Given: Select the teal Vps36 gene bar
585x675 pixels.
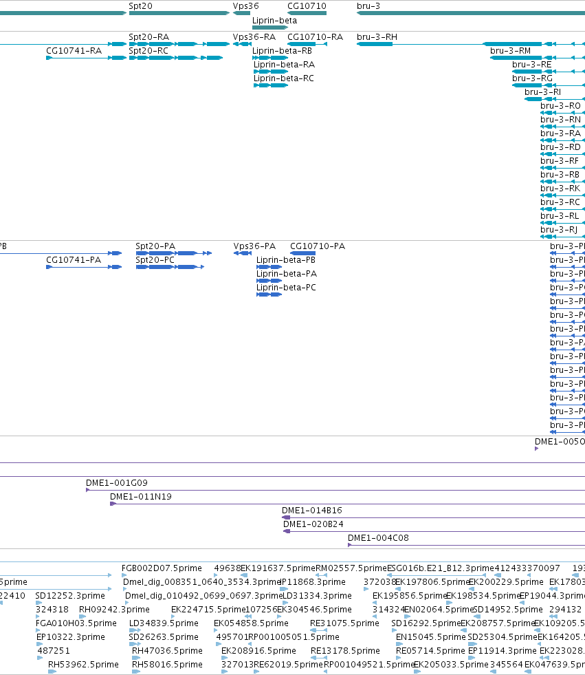Looking at the screenshot, I should (242, 13).
